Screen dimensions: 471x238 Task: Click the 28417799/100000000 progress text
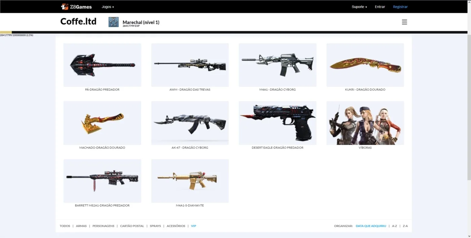pos(16,35)
